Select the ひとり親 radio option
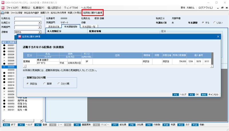This screenshot has width=229, height=131. [x=59, y=84]
